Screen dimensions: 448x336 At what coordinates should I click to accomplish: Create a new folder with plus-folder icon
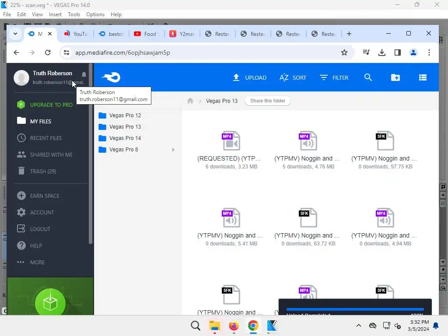(x=395, y=77)
